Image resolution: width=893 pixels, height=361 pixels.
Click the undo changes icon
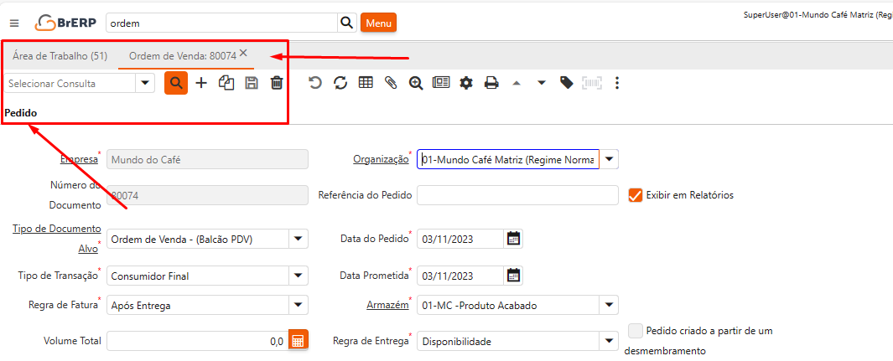[x=315, y=83]
